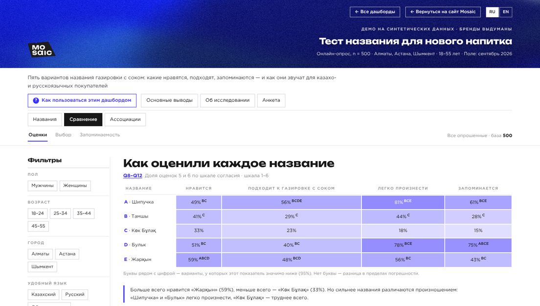Click Жарқын's 43% "Запоминается" cell
Image resolution: width=540 pixels, height=306 pixels.
tap(478, 260)
